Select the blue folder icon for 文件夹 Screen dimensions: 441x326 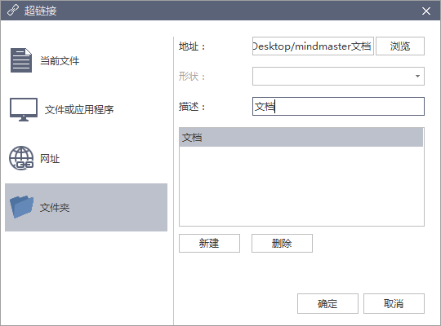coord(22,207)
